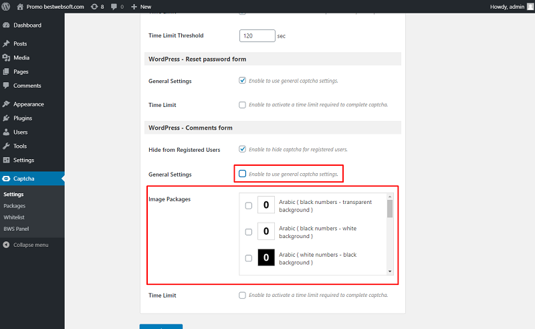This screenshot has height=329, width=535.
Task: Click the Media icon in sidebar
Action: [6, 58]
